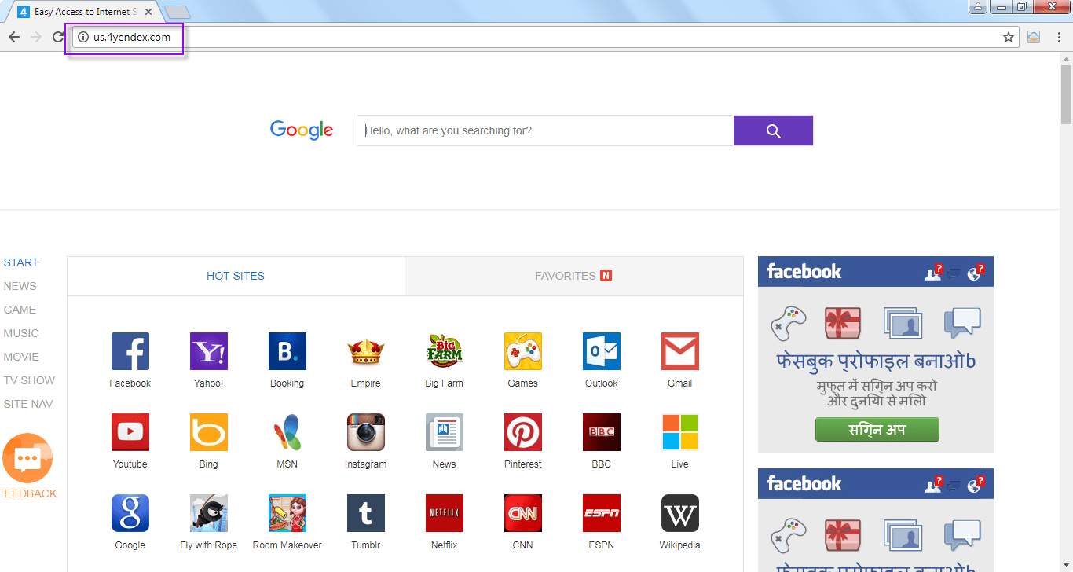Open the Room Makeover game icon
Viewport: 1073px width, 572px height.
pos(287,513)
